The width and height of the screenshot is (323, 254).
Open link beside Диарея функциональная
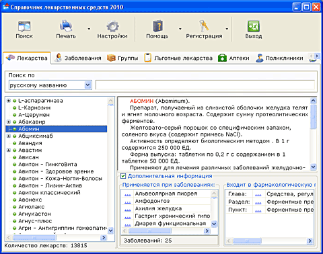(x=128, y=224)
